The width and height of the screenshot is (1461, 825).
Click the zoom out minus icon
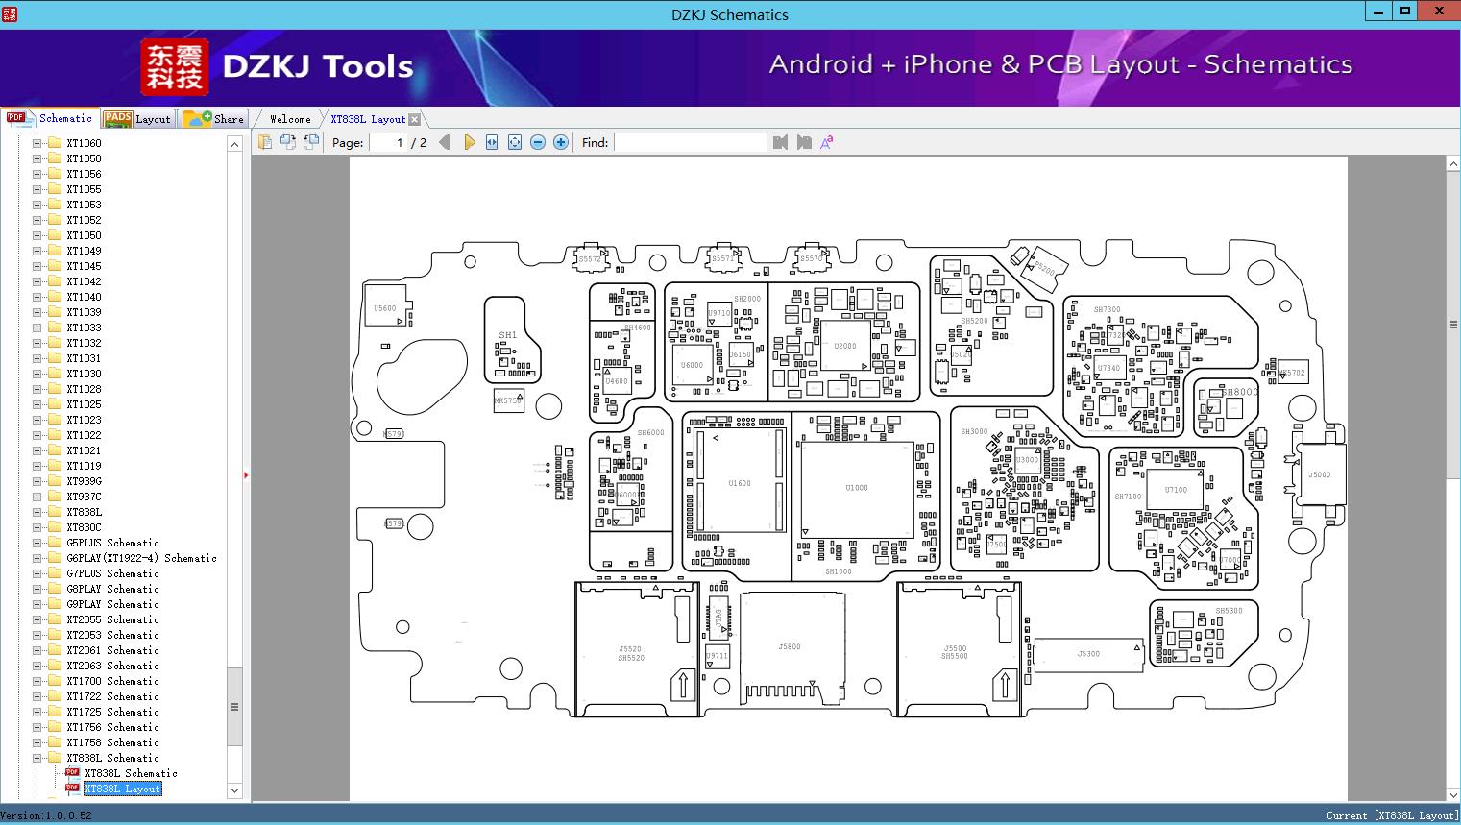pos(538,142)
